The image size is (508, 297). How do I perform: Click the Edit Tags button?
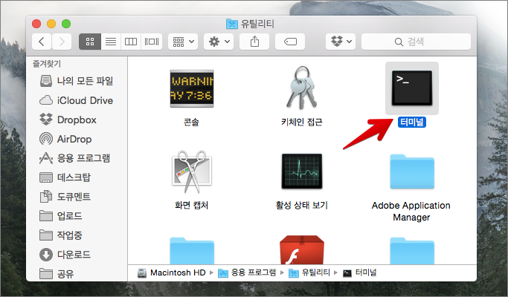(290, 42)
